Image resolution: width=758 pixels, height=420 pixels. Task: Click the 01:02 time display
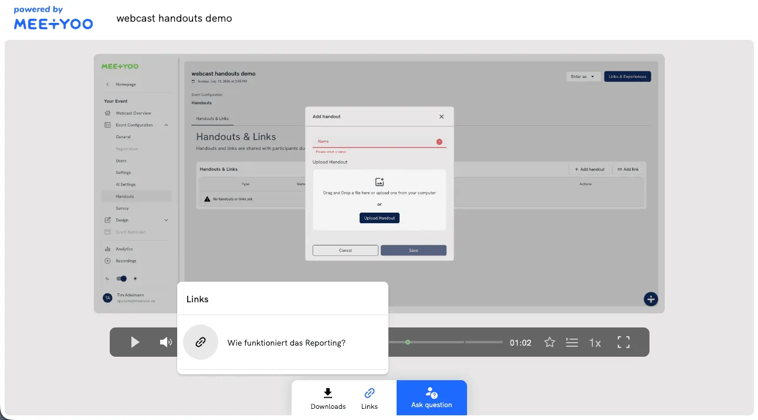click(x=520, y=343)
